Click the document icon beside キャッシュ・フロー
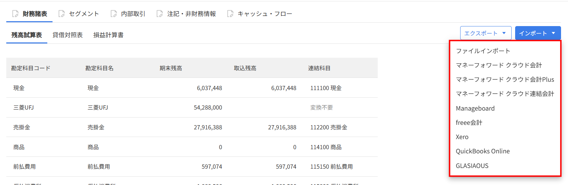Image resolution: width=568 pixels, height=185 pixels. 230,14
